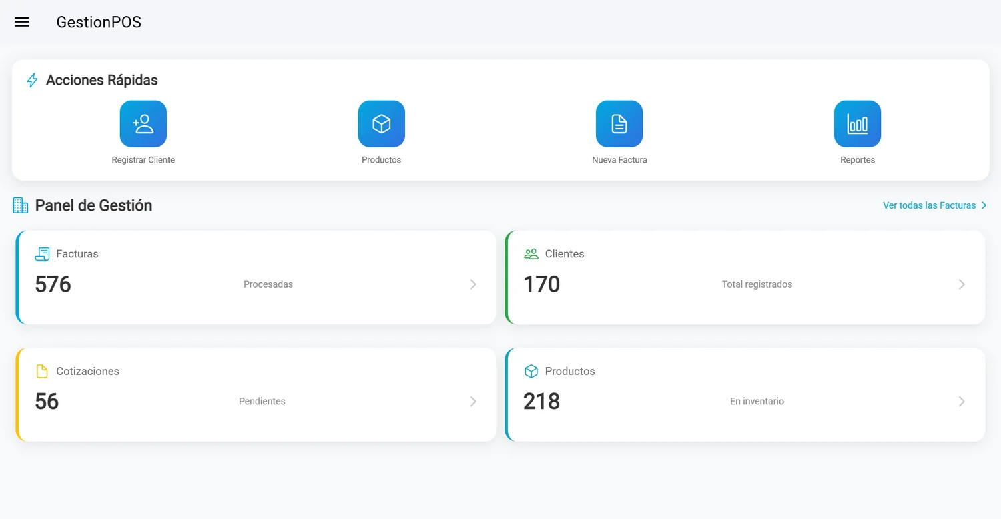
Task: Click the lightning bolt Acciones Rápidas icon
Action: [32, 81]
